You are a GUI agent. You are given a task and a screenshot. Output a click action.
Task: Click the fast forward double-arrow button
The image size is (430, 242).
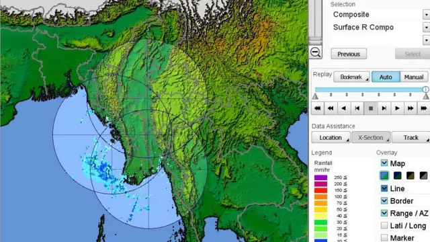(411, 108)
